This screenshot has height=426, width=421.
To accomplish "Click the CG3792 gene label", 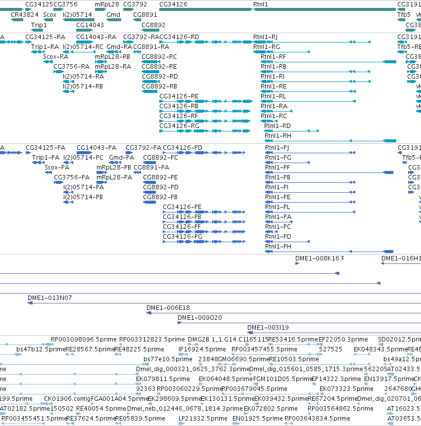I will pyautogui.click(x=135, y=4).
